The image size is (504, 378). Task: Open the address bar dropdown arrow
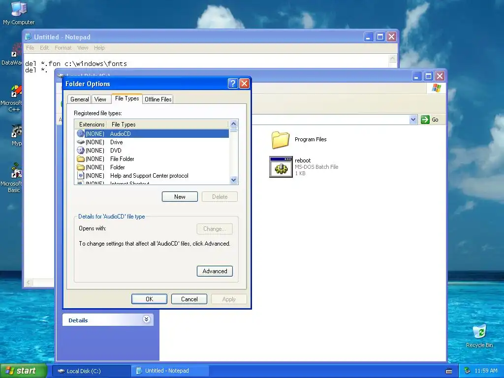click(x=413, y=120)
